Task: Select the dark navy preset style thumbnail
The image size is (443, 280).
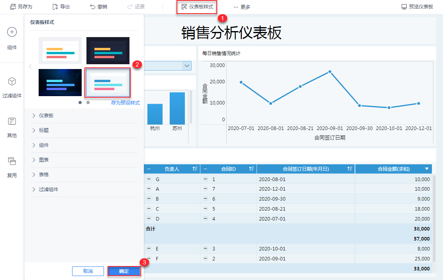Action: 108,51
